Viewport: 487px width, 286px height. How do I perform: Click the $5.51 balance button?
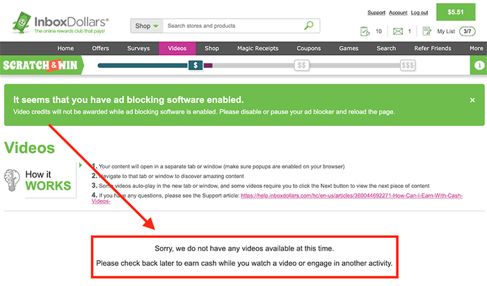456,12
